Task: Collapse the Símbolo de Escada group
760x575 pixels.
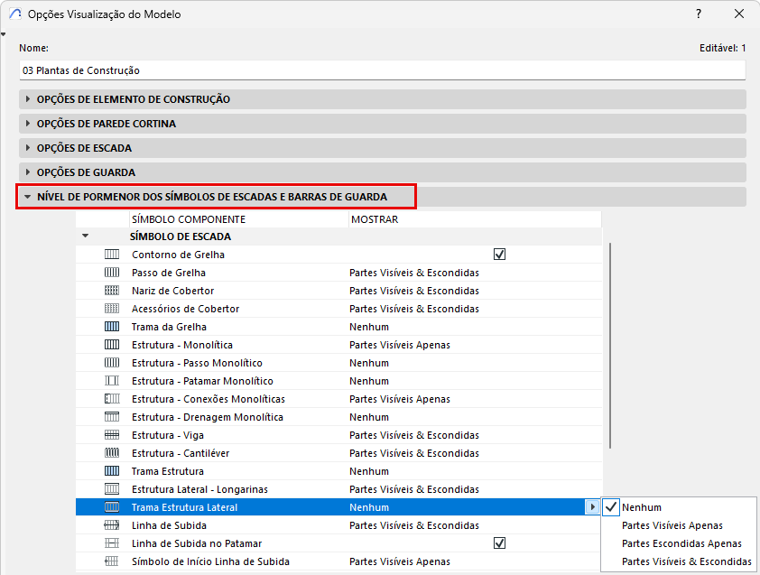Action: tap(86, 236)
